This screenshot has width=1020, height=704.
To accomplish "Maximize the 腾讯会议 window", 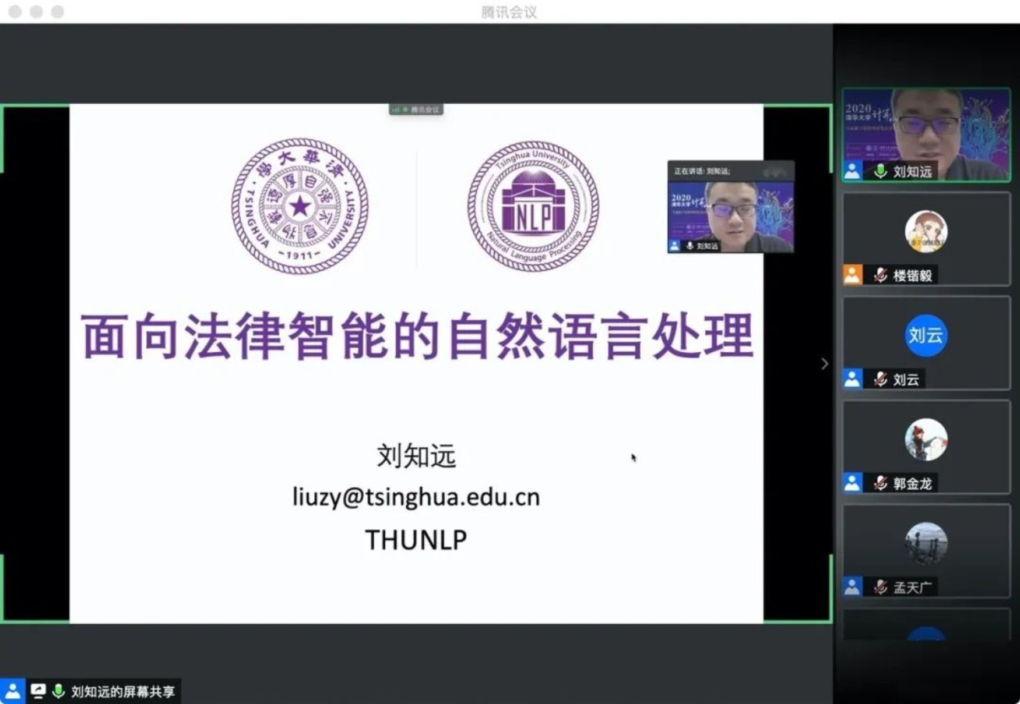I will point(57,12).
